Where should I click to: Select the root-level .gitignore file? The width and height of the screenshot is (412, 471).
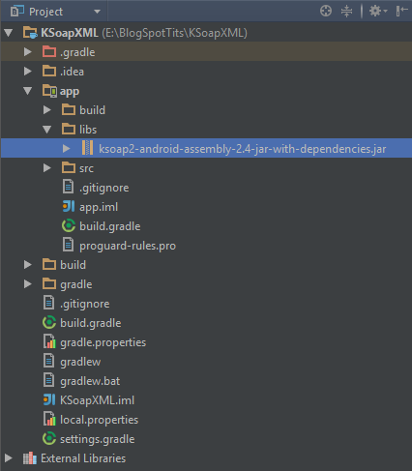tap(84, 304)
